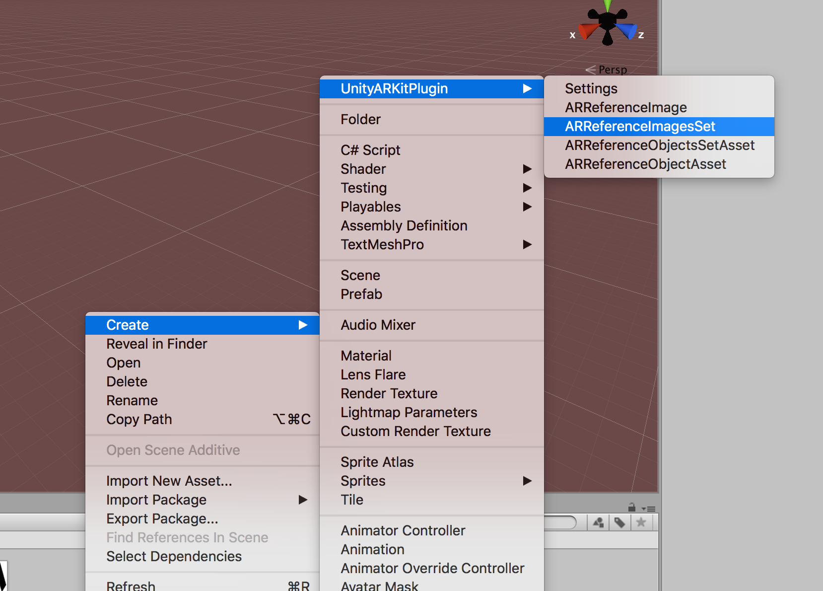Open the UnityARKitPlugin submenu item

432,88
